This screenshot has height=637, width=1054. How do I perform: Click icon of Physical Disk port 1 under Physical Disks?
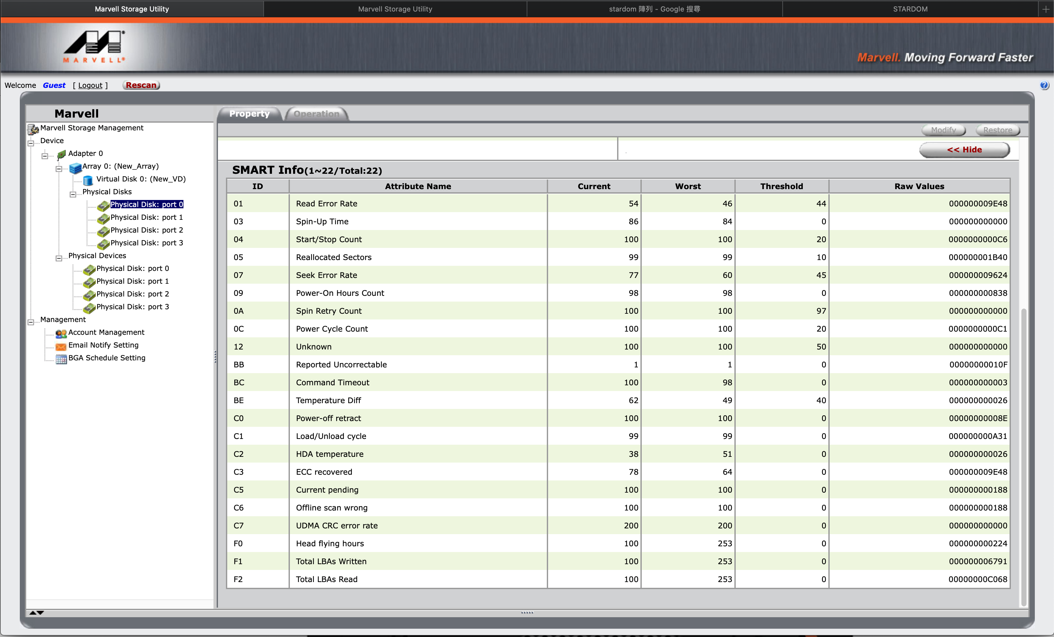click(103, 219)
